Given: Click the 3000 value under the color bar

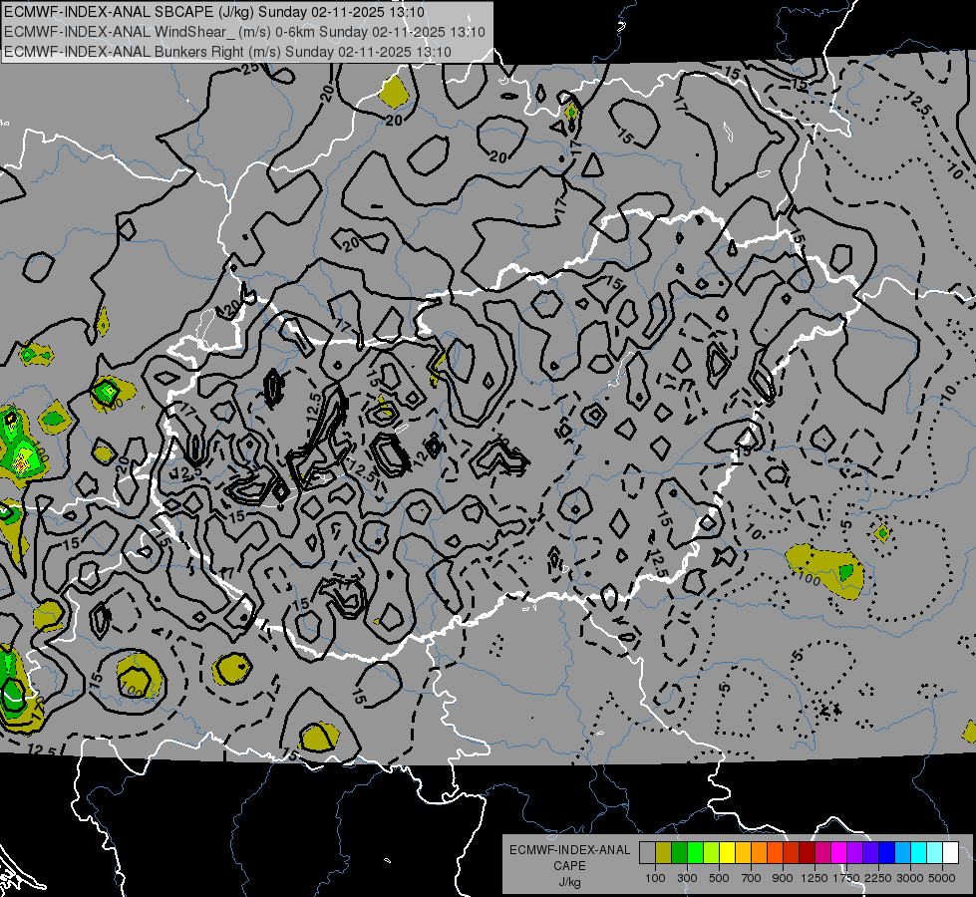Looking at the screenshot, I should (x=910, y=878).
